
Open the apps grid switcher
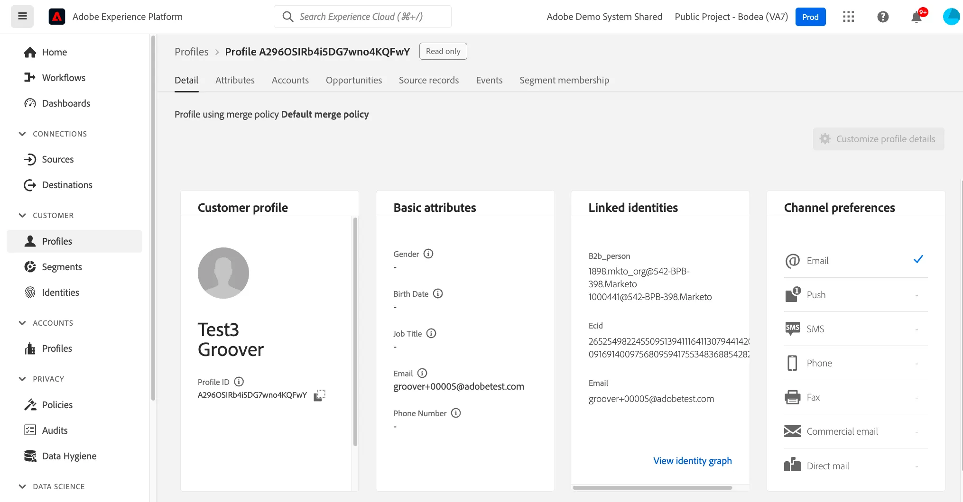848,17
